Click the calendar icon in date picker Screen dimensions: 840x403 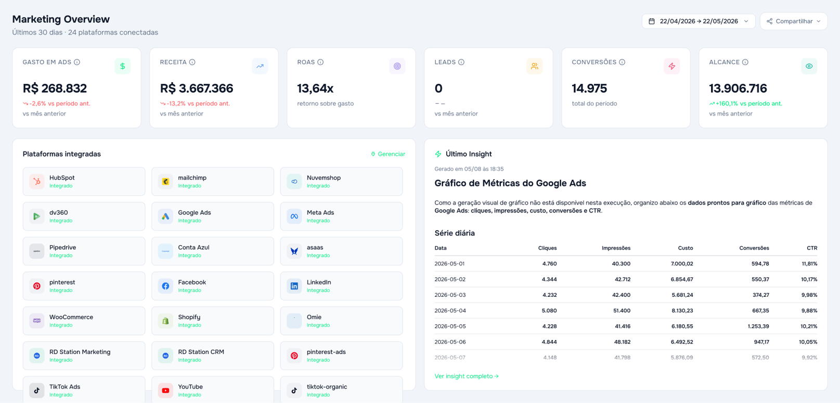pos(652,21)
